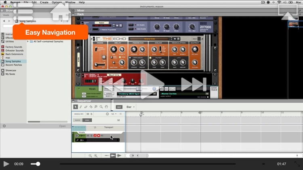Open the Options menu
The height and width of the screenshot is (170, 303).
57,2
